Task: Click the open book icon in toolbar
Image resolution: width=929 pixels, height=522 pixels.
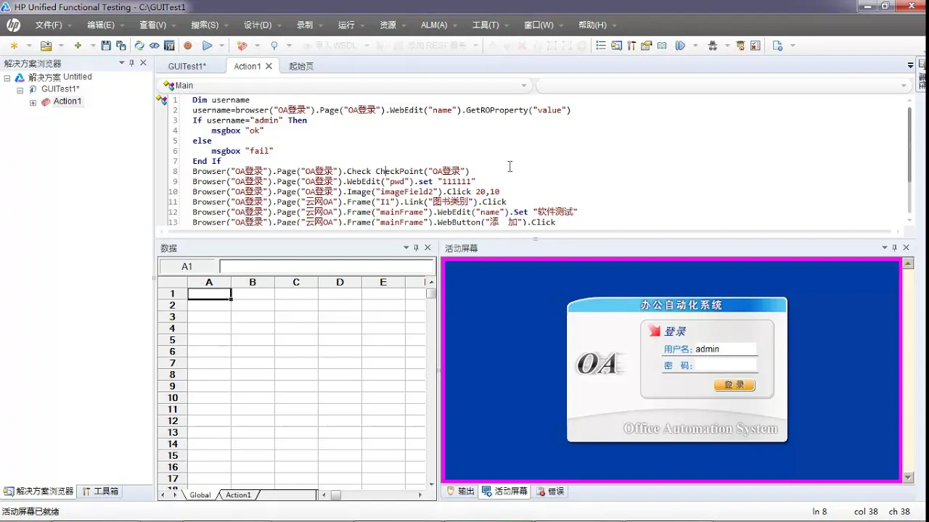Action: 662,46
